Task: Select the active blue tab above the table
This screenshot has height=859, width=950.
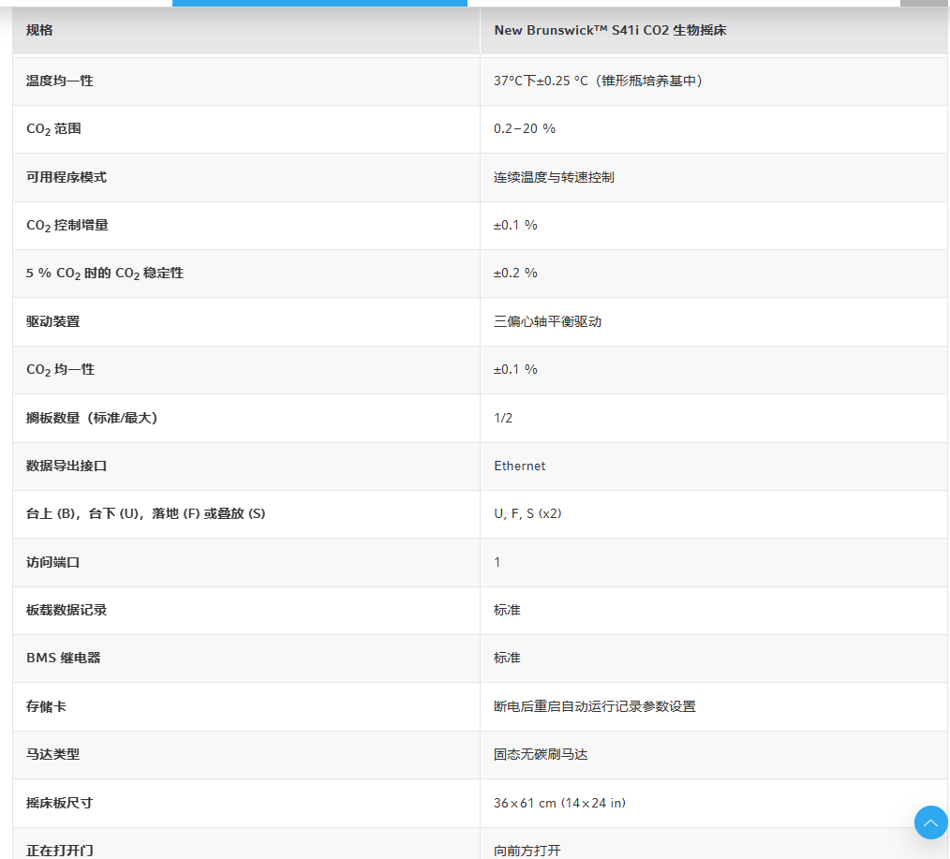Action: point(319,3)
